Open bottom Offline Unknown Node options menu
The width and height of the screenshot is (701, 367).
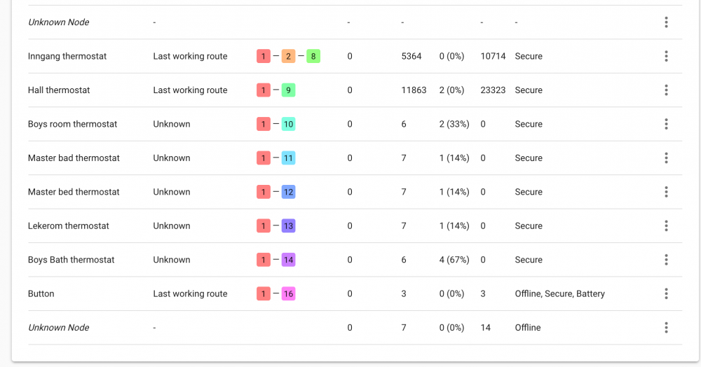666,328
